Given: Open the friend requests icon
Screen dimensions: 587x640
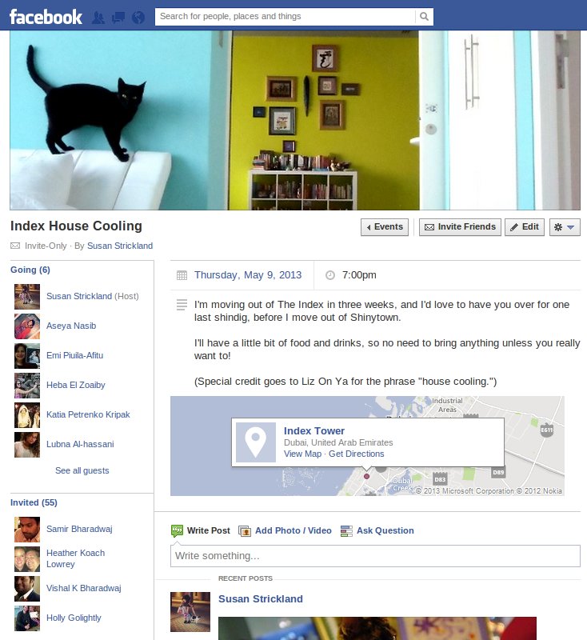Looking at the screenshot, I should click(x=98, y=18).
